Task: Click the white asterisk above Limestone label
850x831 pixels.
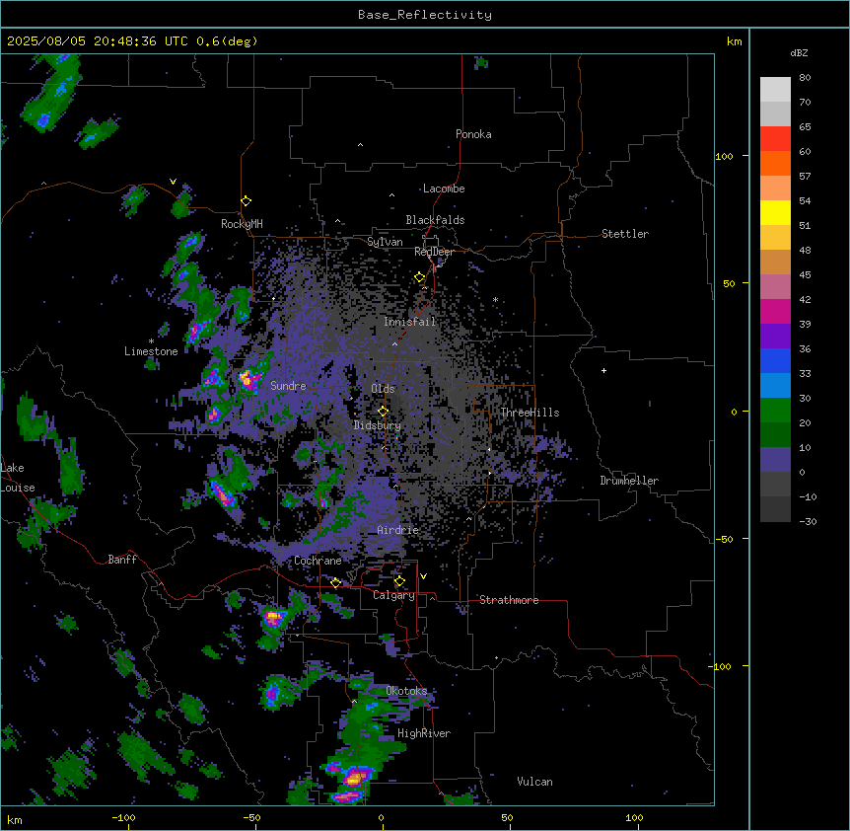Action: [x=151, y=341]
